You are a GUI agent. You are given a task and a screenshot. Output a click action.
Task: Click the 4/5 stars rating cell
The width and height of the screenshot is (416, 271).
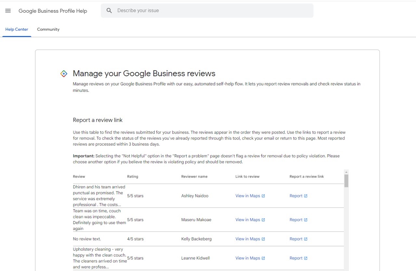tap(135, 239)
